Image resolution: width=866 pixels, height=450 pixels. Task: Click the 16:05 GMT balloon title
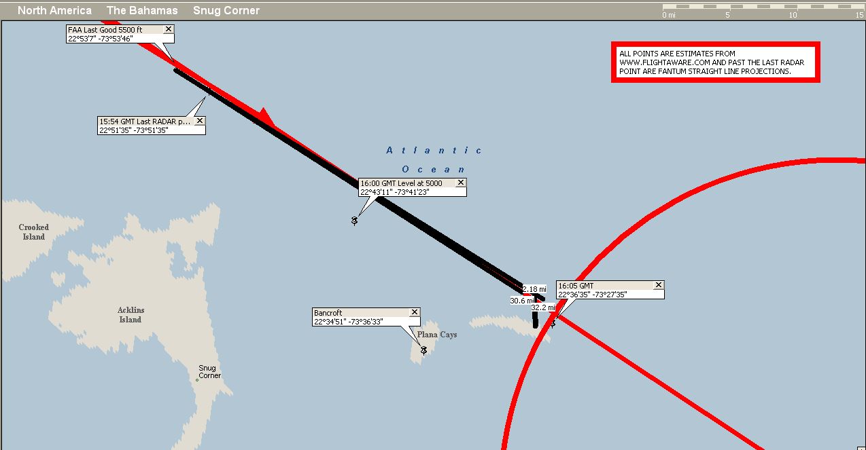click(576, 286)
